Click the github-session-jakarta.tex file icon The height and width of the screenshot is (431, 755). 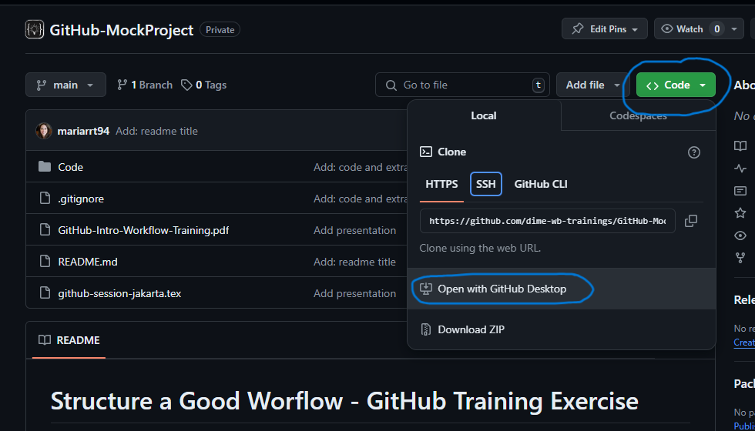click(x=45, y=293)
